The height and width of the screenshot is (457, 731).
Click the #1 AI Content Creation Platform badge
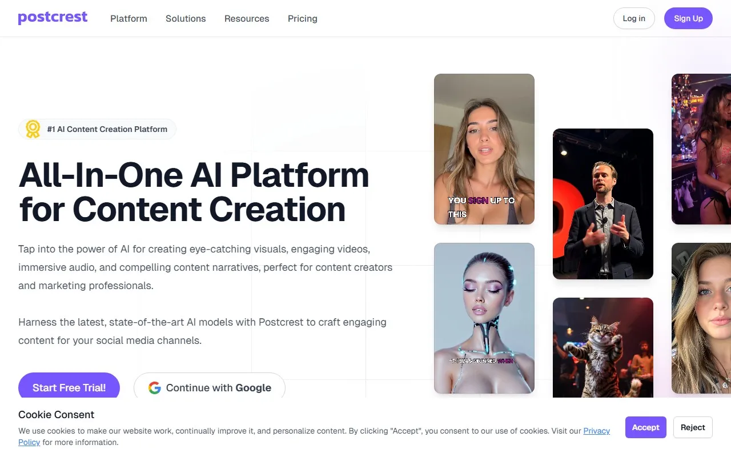click(x=97, y=129)
